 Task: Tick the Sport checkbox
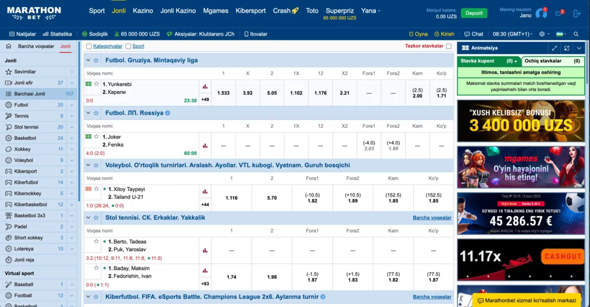(128, 46)
